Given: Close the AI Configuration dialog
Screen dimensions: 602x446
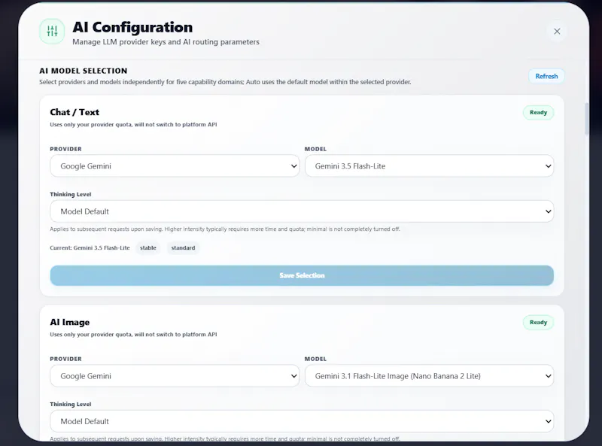Looking at the screenshot, I should pos(557,32).
